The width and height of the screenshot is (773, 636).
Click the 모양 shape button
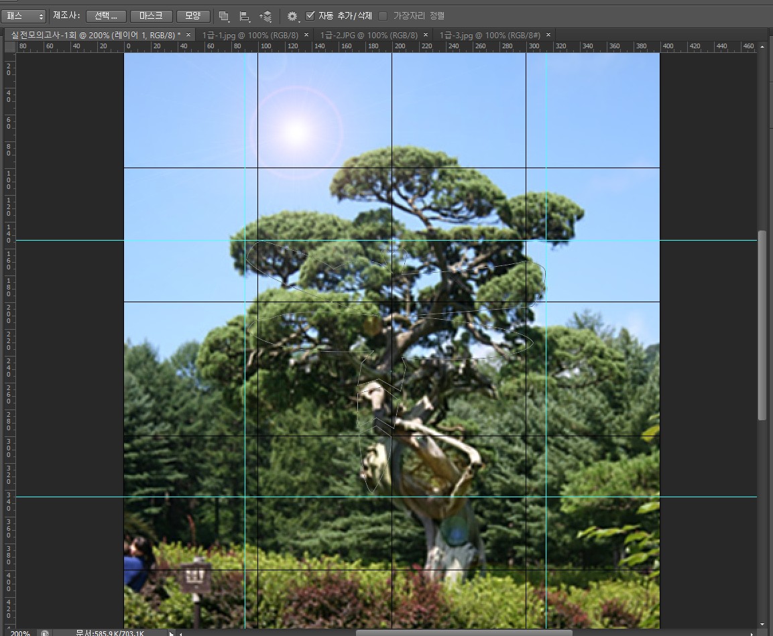[x=193, y=15]
